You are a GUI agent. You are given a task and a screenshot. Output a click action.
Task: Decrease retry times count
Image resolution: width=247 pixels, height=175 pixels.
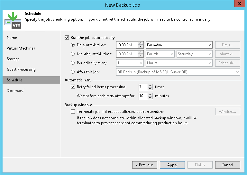150,89
